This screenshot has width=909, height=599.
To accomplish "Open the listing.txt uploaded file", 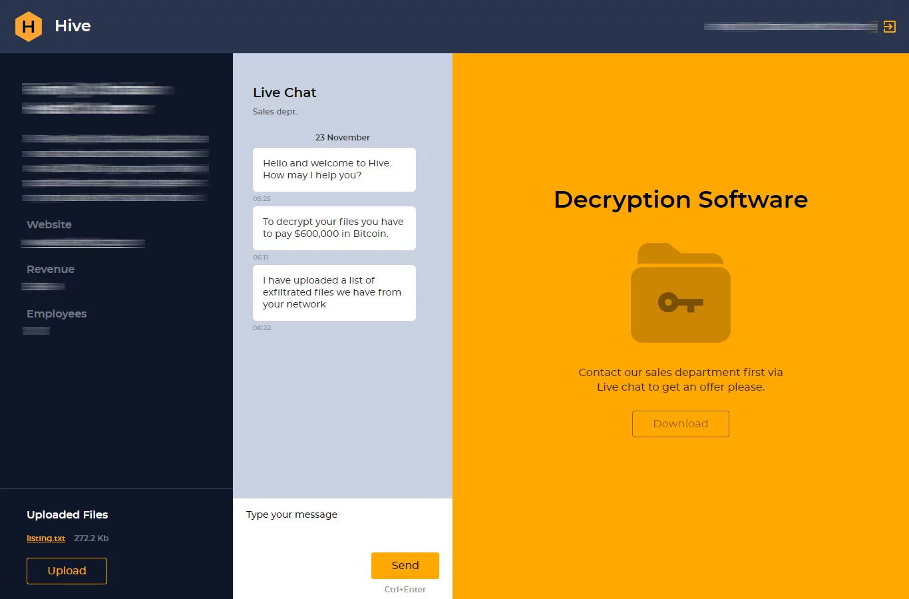I will point(45,538).
